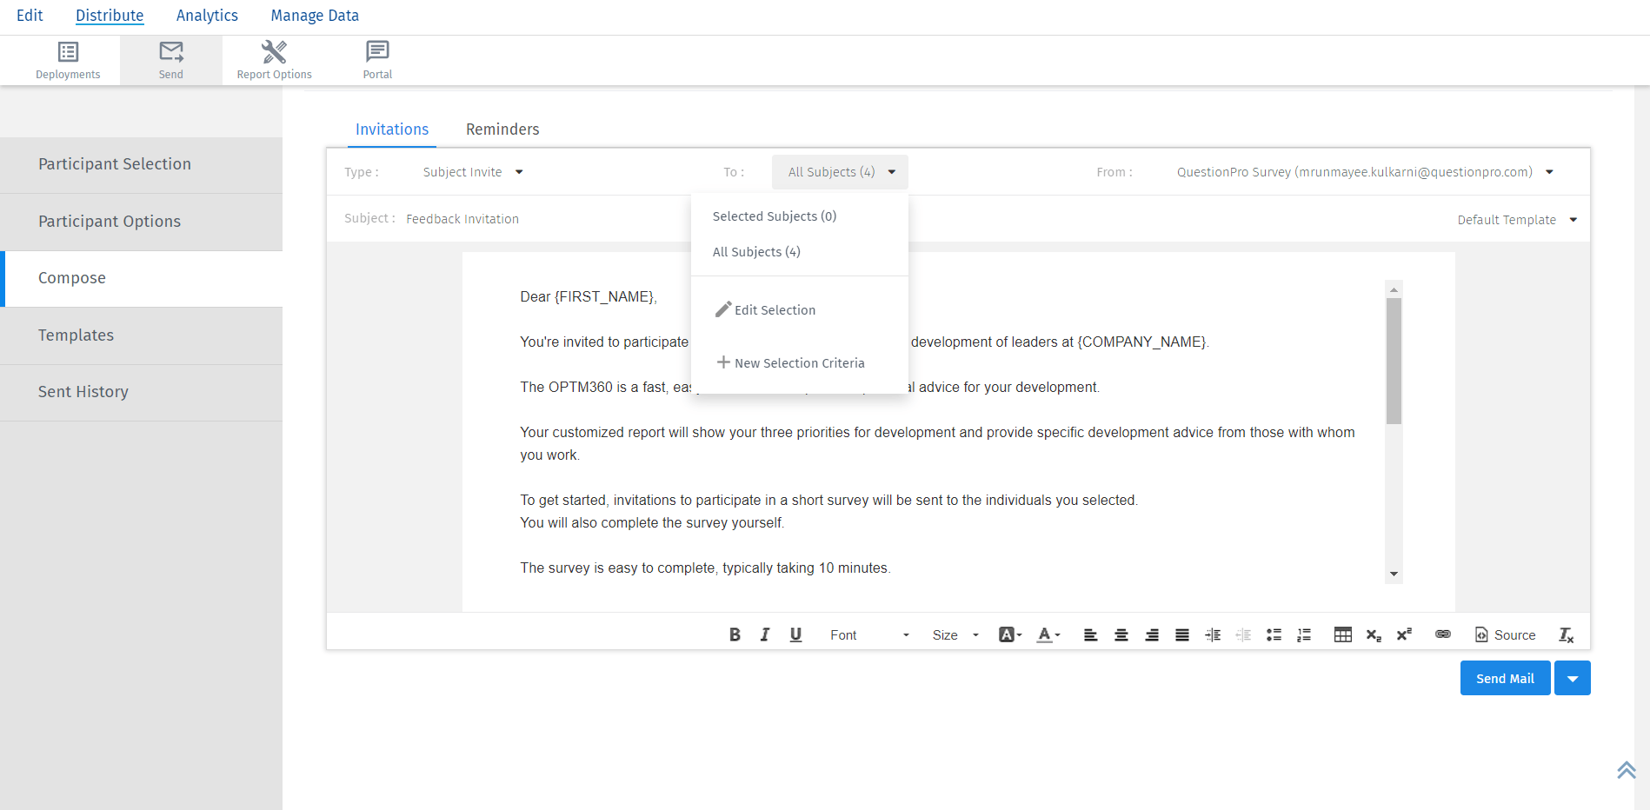Toggle italic formatting in editor
This screenshot has width=1650, height=810.
click(x=765, y=634)
